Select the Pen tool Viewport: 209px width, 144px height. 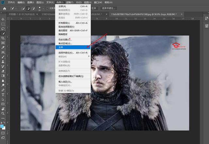(x=3, y=90)
